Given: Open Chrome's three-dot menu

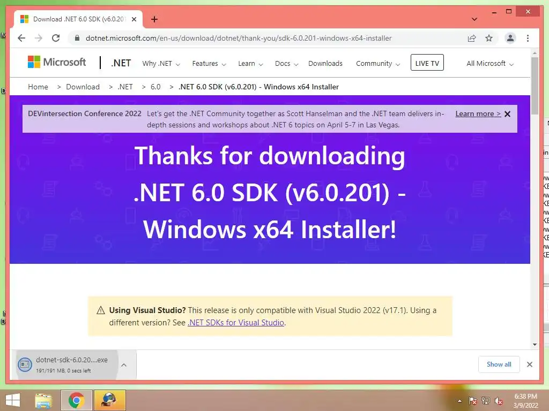Looking at the screenshot, I should 528,38.
